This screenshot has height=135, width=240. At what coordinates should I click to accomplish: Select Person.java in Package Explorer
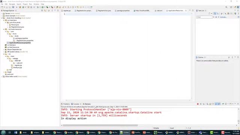pos(15,25)
